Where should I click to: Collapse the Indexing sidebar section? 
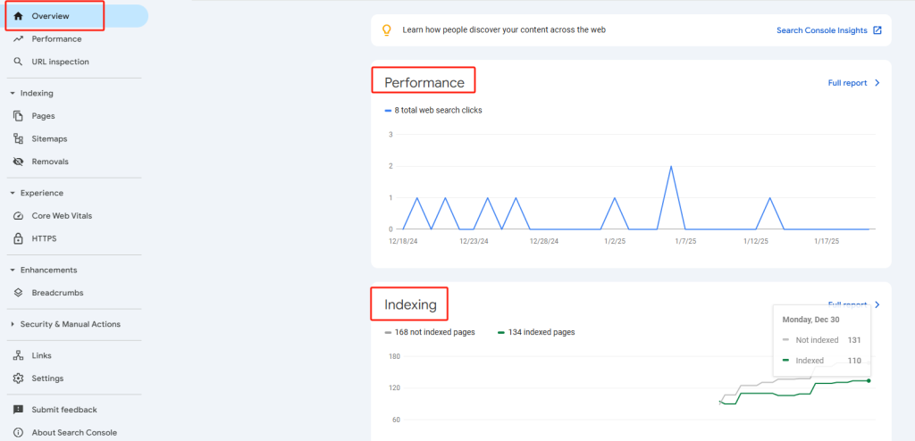13,93
